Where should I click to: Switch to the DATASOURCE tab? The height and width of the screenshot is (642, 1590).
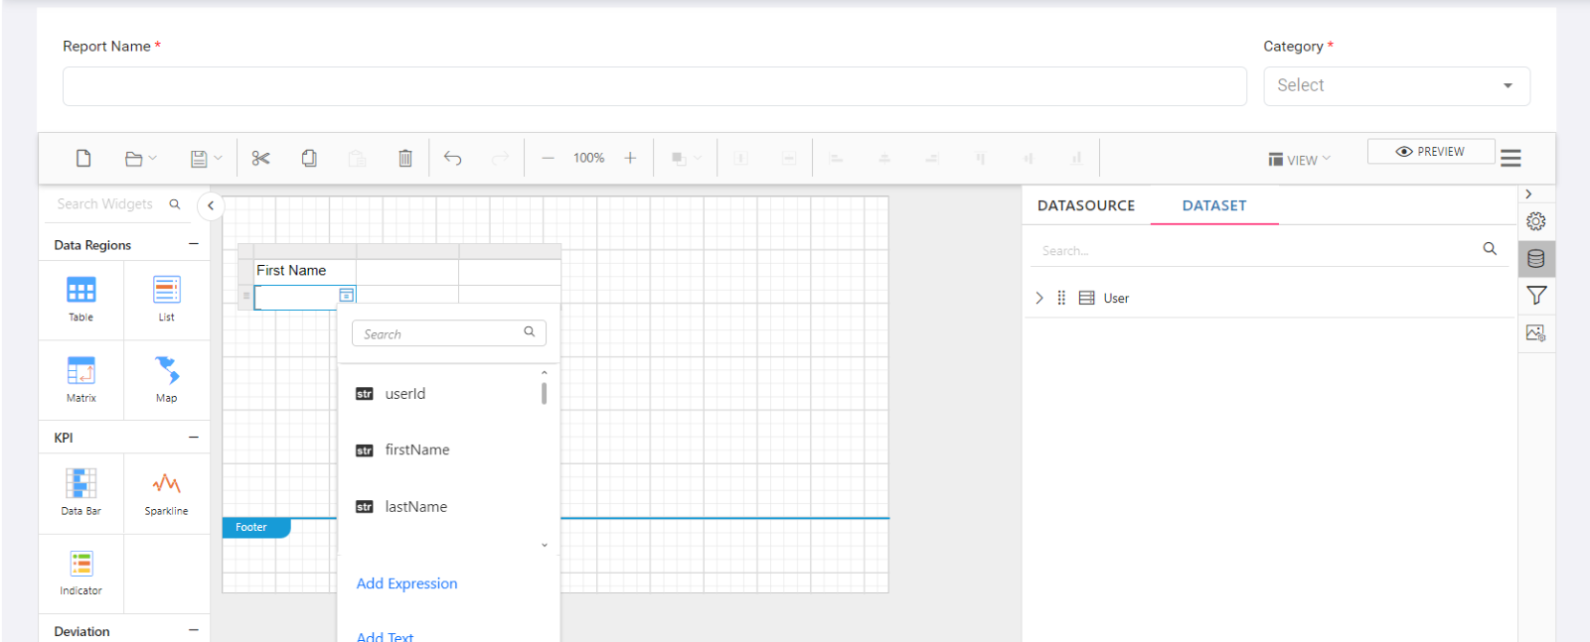(1085, 205)
